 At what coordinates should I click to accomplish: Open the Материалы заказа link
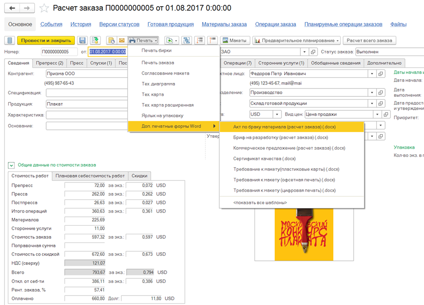(224, 24)
